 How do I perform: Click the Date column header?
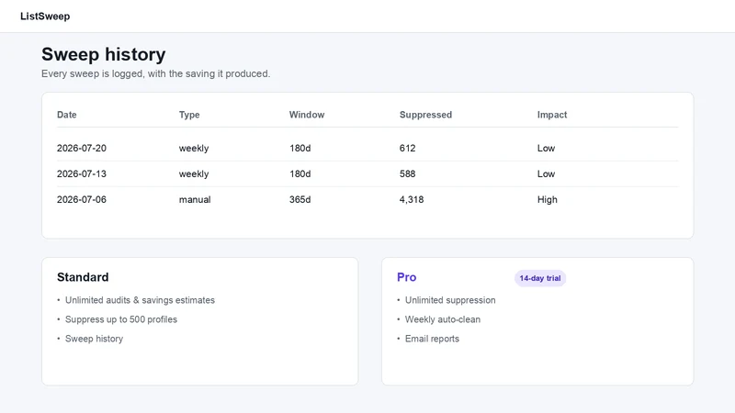66,115
